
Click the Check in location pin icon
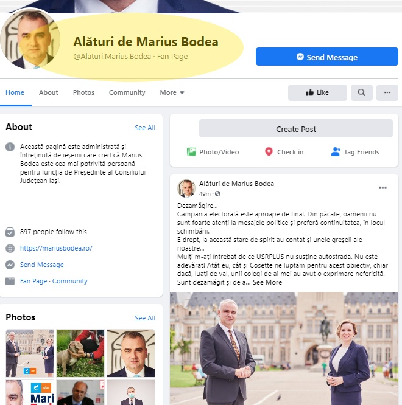269,152
